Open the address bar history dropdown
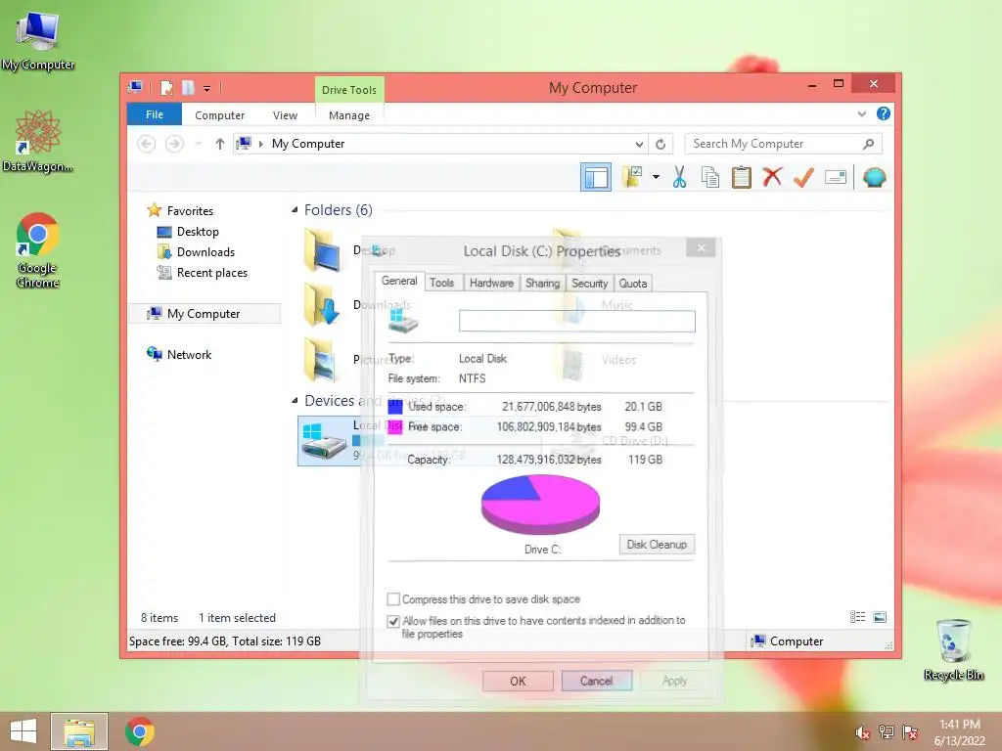Viewport: 1002px width, 751px height. (x=639, y=145)
